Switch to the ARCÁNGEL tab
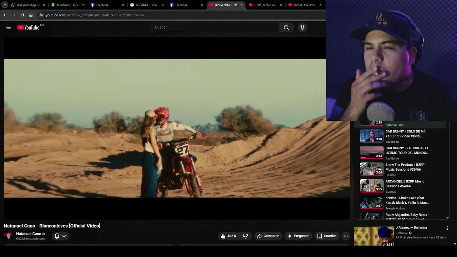Image resolution: width=457 pixels, height=257 pixels. point(147,5)
